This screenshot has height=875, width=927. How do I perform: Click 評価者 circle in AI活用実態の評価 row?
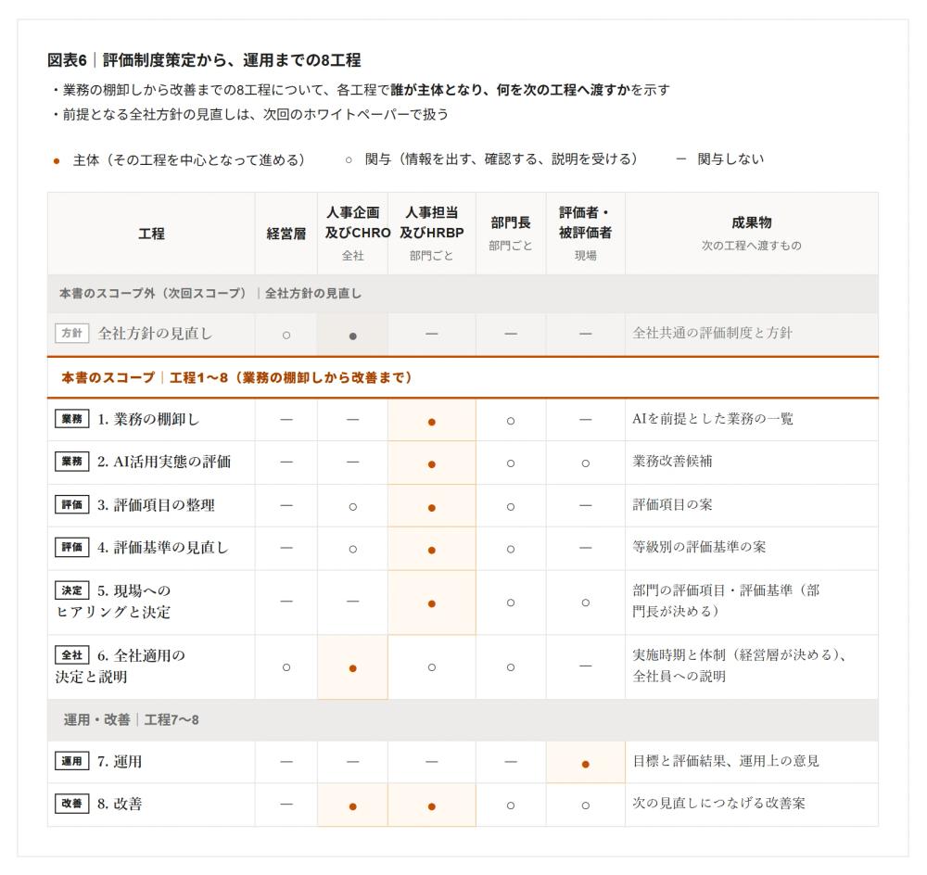click(x=585, y=463)
